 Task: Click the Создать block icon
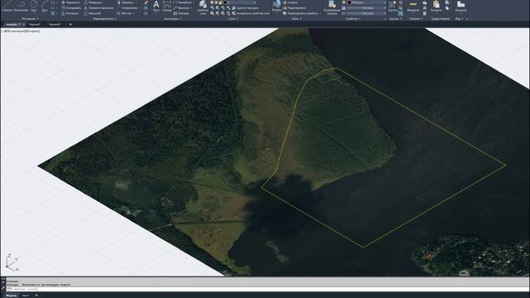(290, 2)
